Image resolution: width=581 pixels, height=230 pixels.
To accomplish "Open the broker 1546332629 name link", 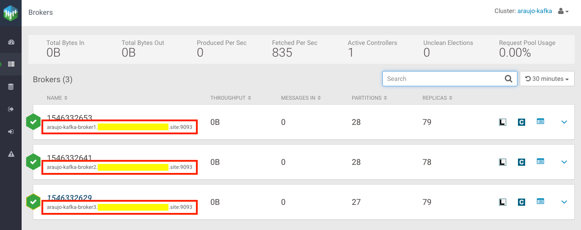I will click(x=69, y=198).
